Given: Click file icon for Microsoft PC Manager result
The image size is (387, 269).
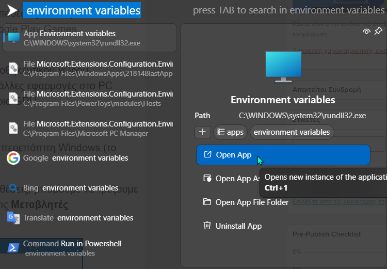Looking at the screenshot, I should [x=13, y=128].
